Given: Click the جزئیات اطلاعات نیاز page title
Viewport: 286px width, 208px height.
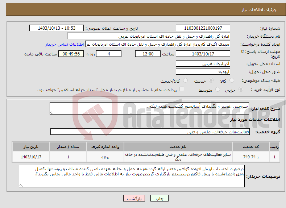Looking at the screenshot, I should tap(259, 10).
